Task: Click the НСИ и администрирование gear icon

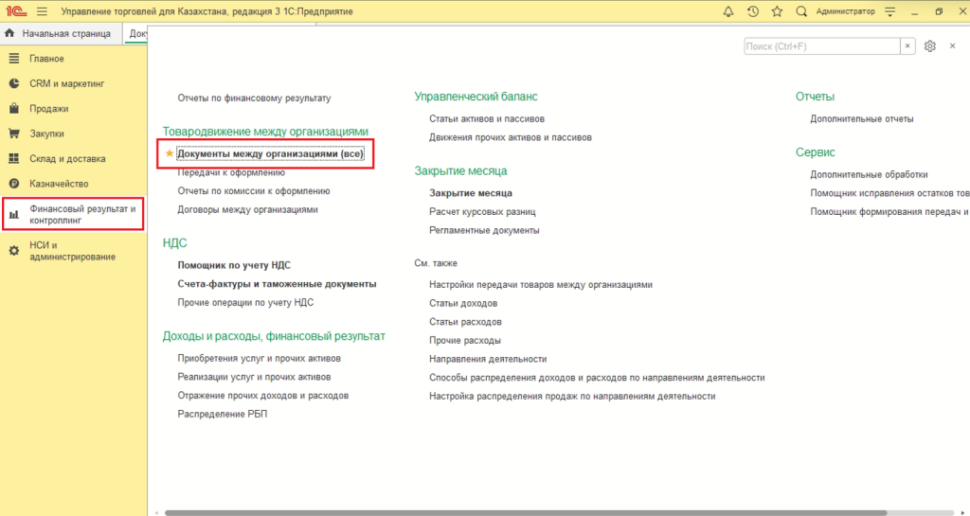Action: [x=13, y=252]
